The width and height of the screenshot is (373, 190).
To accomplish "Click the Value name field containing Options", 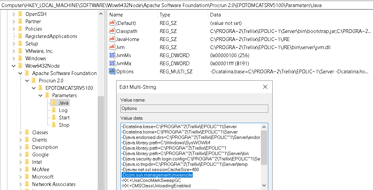I will coord(194,108).
